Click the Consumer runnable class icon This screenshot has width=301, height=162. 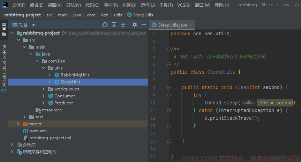click(x=51, y=96)
